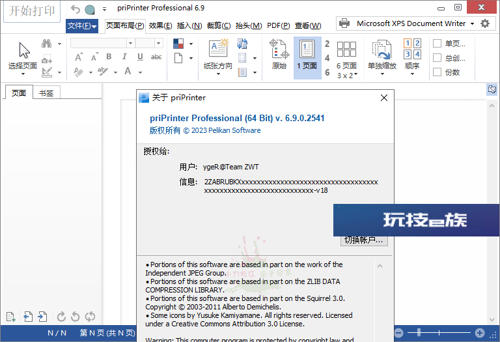This screenshot has width=500, height=342.
Task: Switch to the 页面 panel tab
Action: pyautogui.click(x=18, y=93)
